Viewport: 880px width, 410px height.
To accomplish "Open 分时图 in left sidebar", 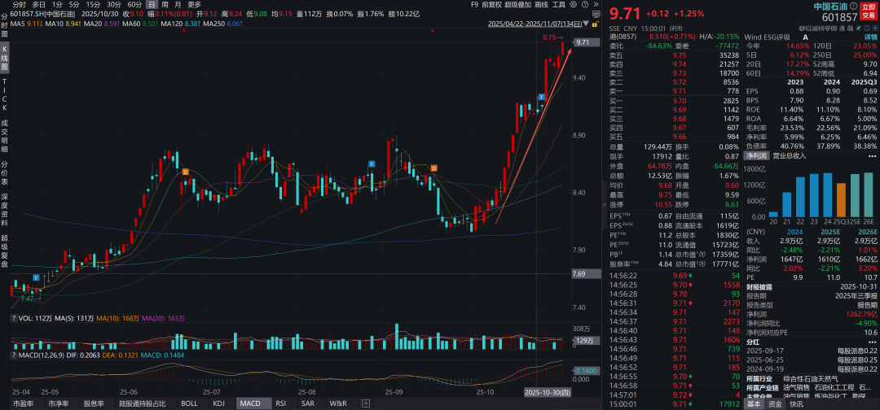I will point(5,24).
